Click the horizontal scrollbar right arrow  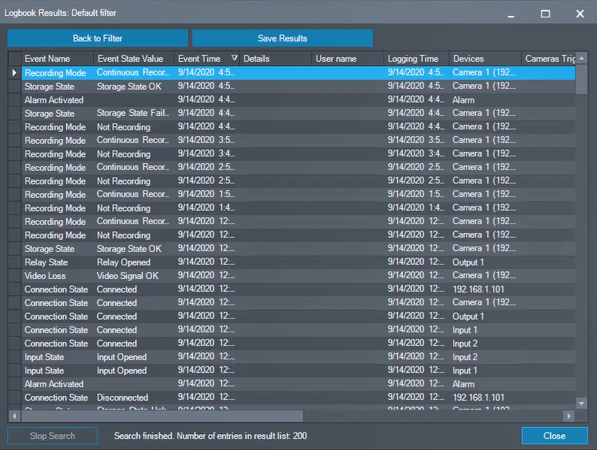coord(569,416)
